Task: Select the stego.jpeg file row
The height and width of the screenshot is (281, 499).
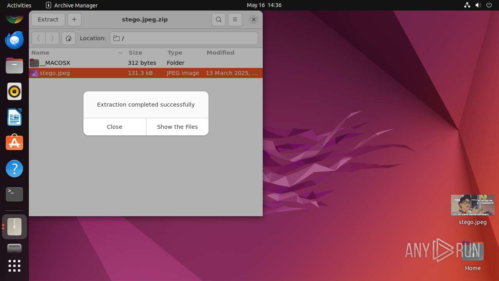Action: (146, 73)
